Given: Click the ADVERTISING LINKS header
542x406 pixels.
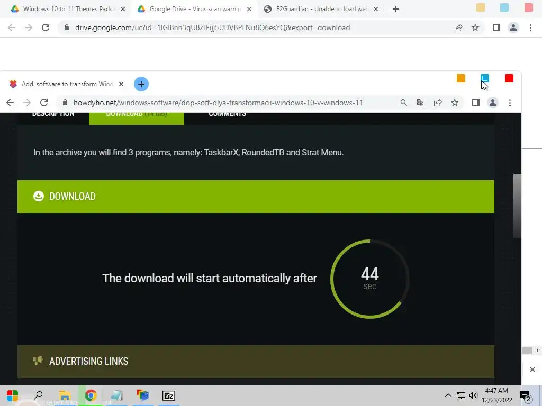Looking at the screenshot, I should point(256,361).
